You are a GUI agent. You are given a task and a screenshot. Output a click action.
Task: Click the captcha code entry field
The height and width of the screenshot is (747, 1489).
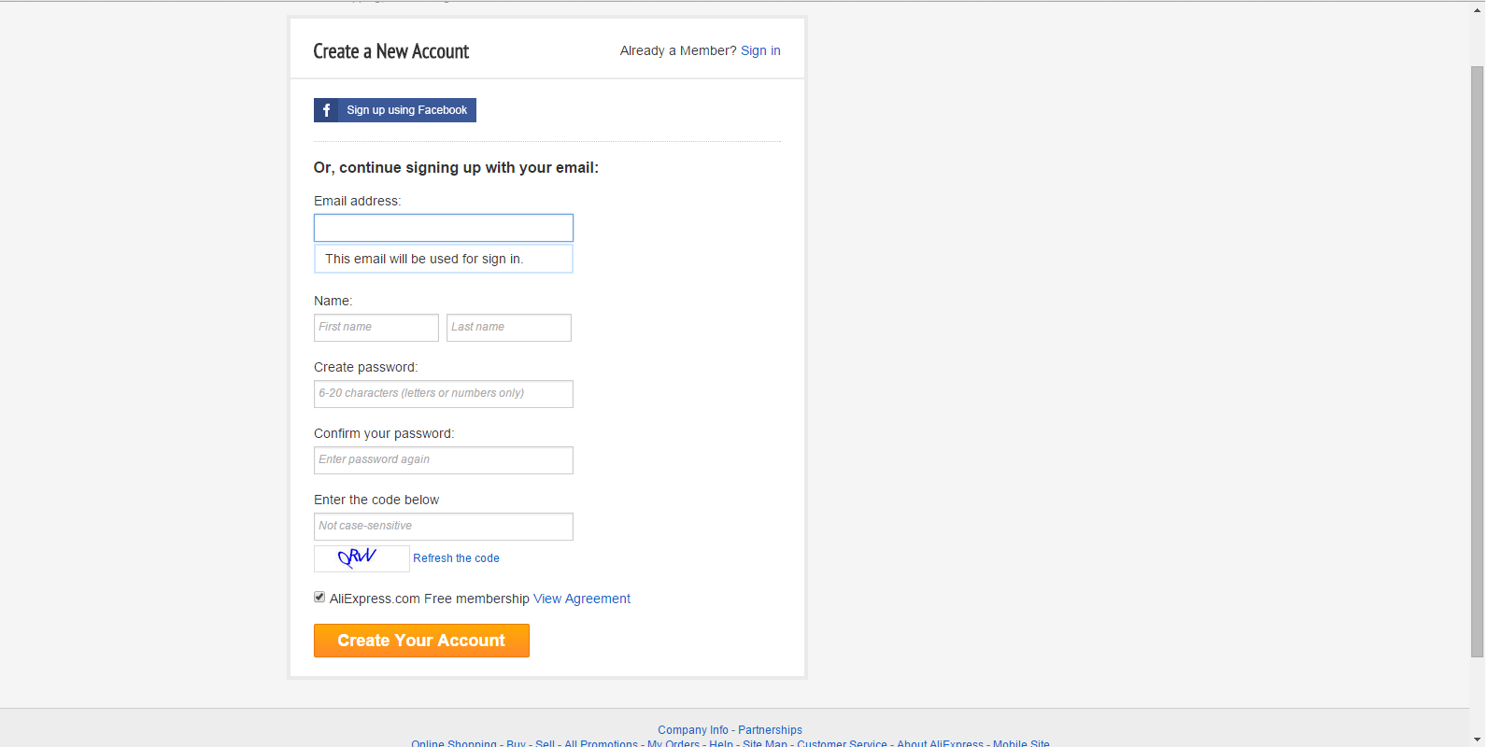point(443,527)
